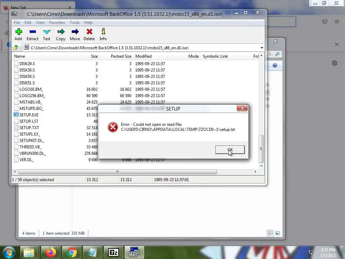Run the Test archive tool
The width and height of the screenshot is (345, 259).
46,34
